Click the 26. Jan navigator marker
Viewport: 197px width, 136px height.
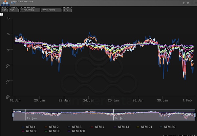pos(118,118)
